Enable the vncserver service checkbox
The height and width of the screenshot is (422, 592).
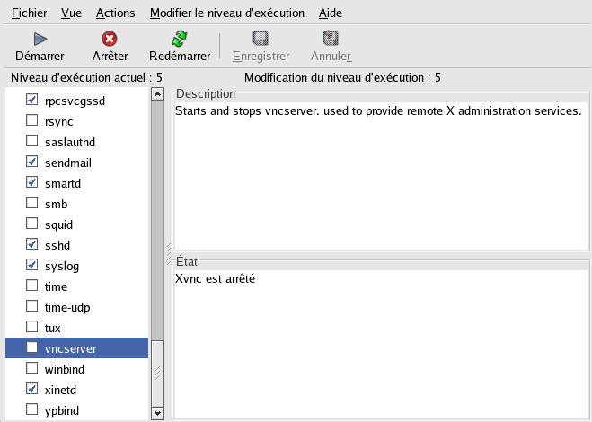(x=32, y=347)
